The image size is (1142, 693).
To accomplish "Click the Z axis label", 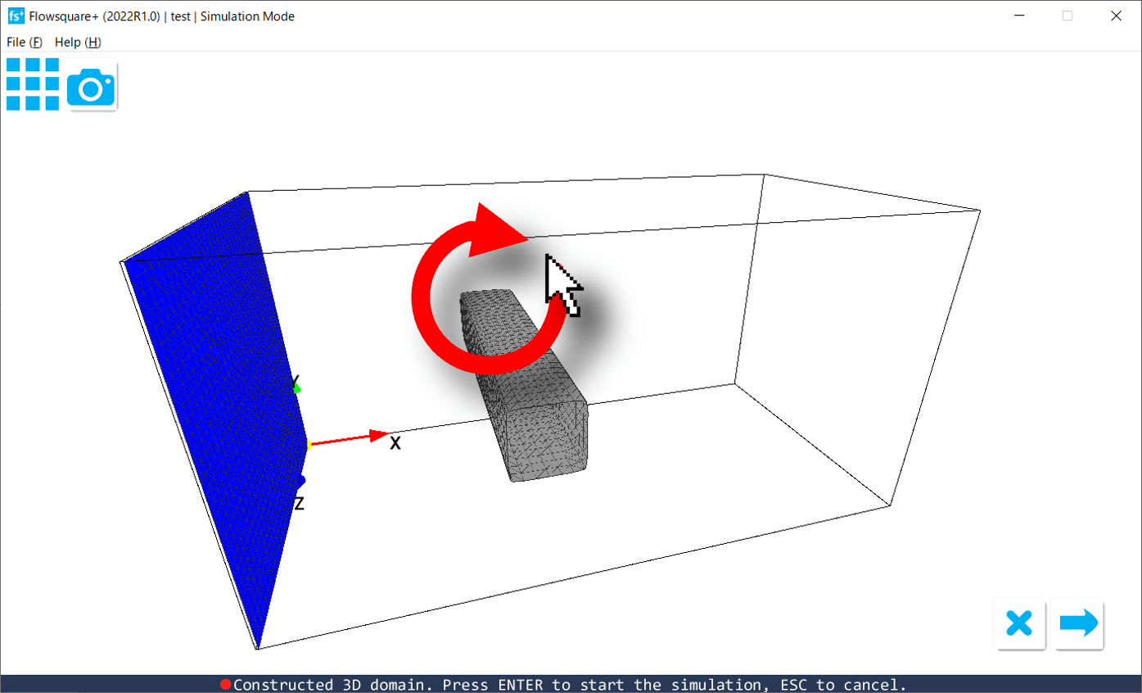I will click(299, 504).
